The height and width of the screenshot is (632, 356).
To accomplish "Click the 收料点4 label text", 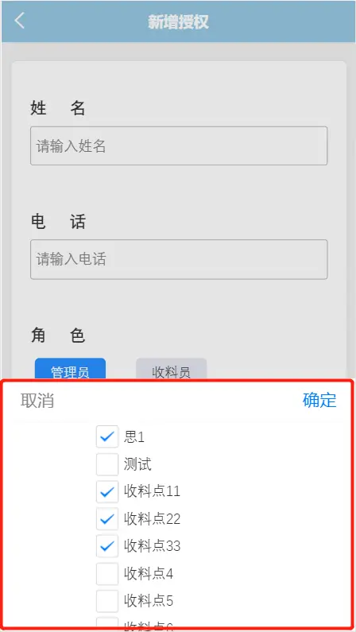I will (149, 573).
